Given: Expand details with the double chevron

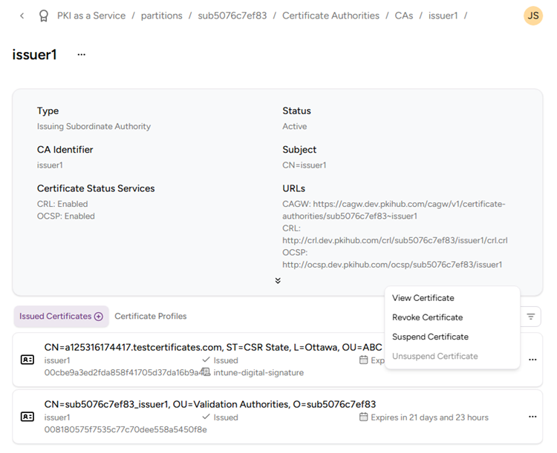Looking at the screenshot, I should (278, 281).
